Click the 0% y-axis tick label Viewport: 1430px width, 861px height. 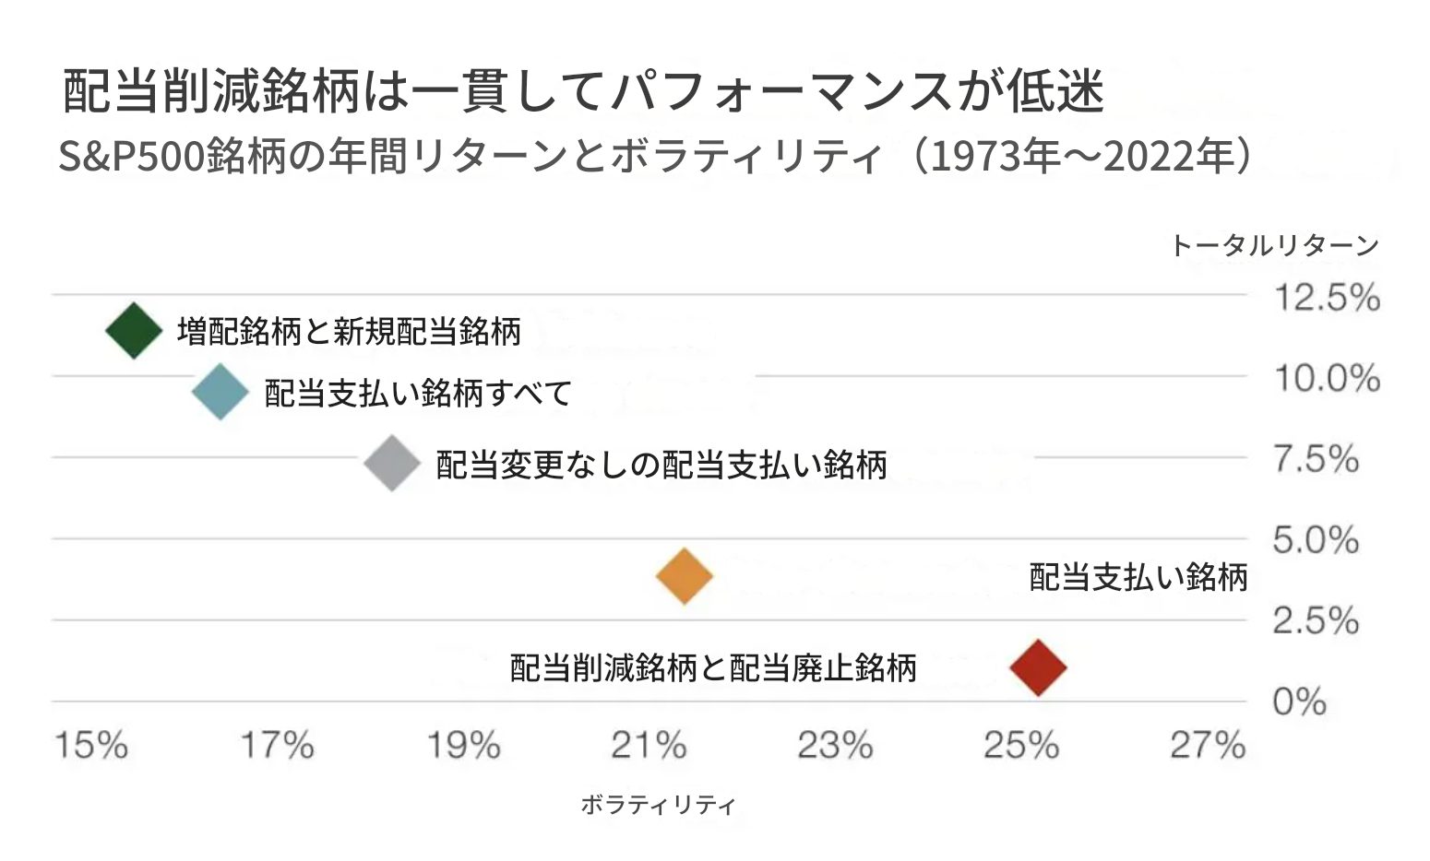[1299, 702]
